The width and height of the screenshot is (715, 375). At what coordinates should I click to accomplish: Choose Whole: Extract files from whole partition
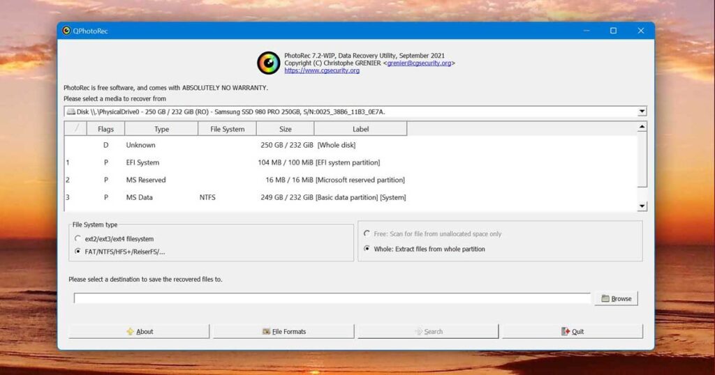[x=367, y=249]
